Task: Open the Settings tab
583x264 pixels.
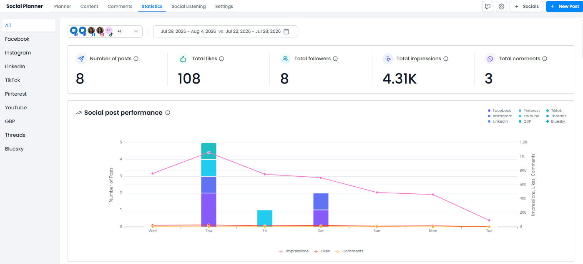Action: coord(224,6)
